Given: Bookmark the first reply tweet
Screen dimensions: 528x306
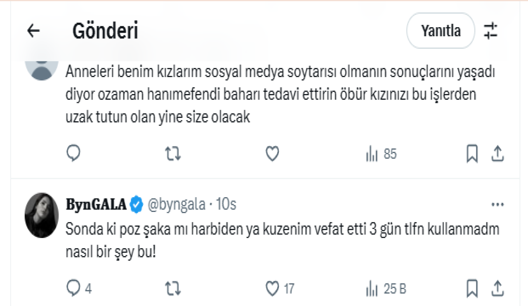Looking at the screenshot, I should pyautogui.click(x=472, y=153).
